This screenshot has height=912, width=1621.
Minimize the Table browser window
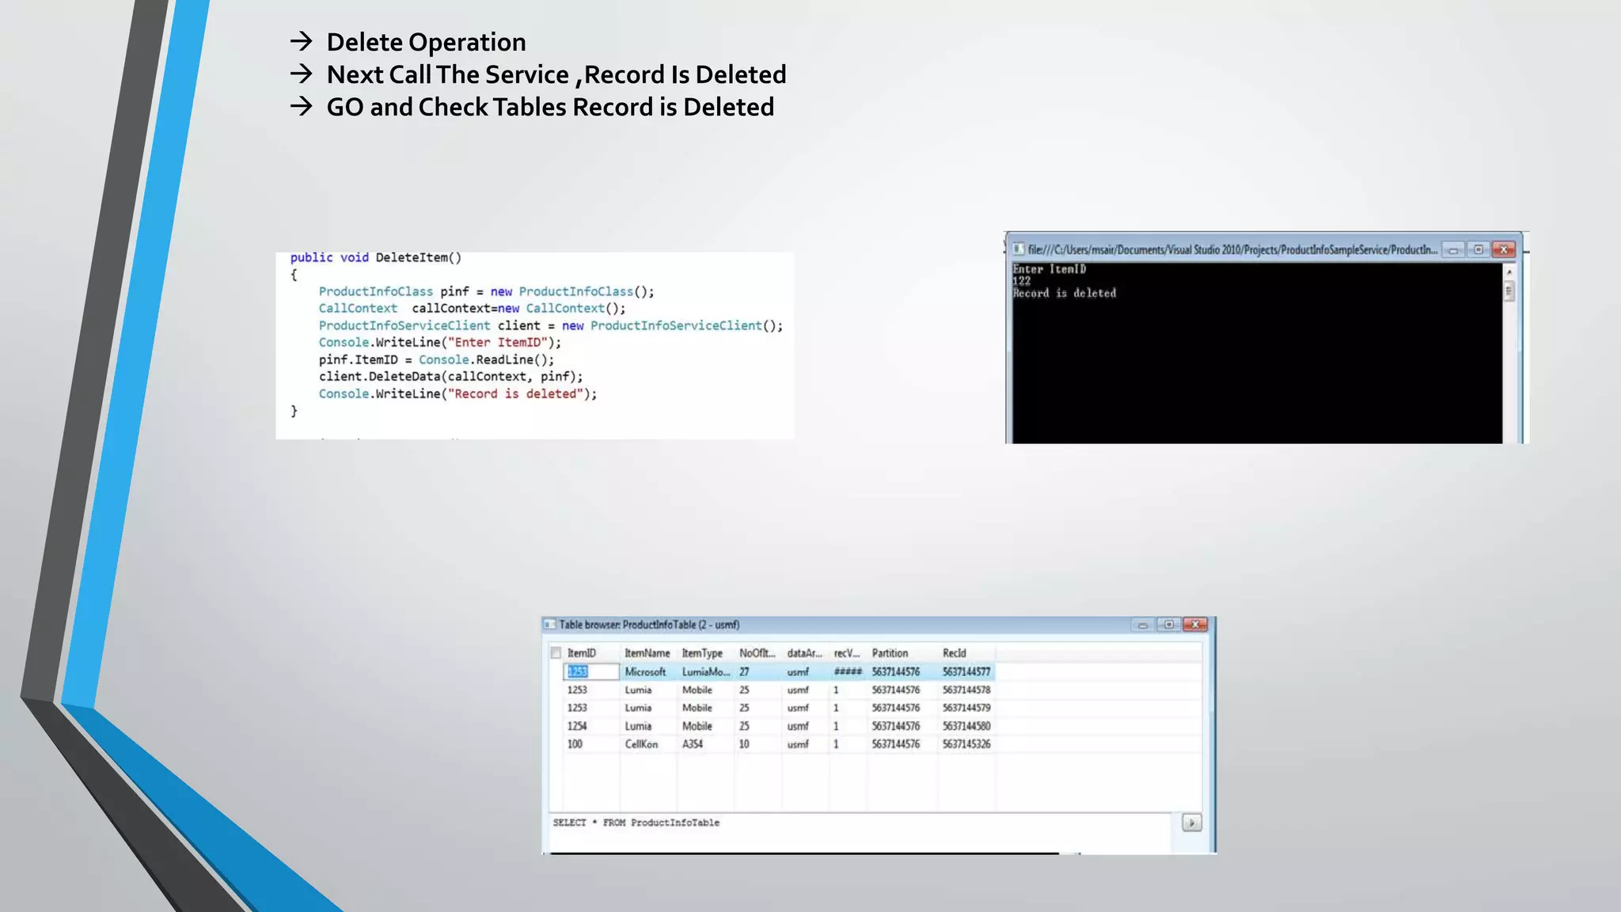click(x=1142, y=625)
